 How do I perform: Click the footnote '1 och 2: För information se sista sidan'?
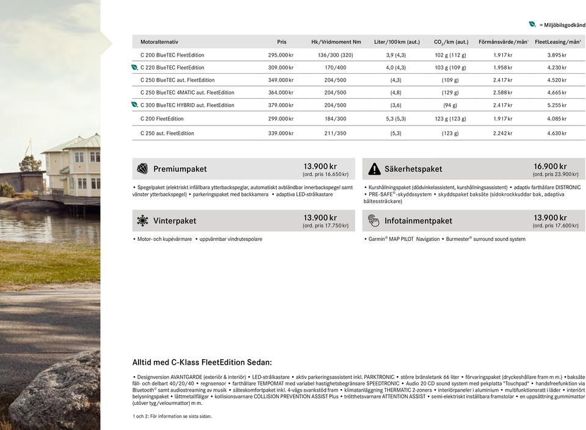[x=172, y=416]
